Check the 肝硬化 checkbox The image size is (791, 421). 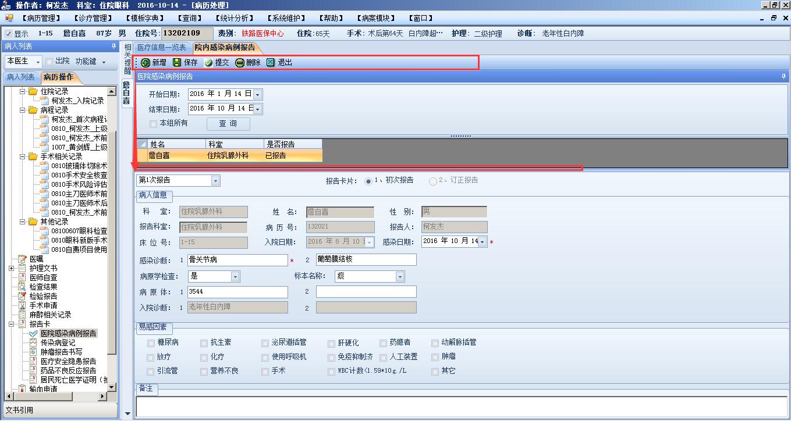pyautogui.click(x=331, y=343)
